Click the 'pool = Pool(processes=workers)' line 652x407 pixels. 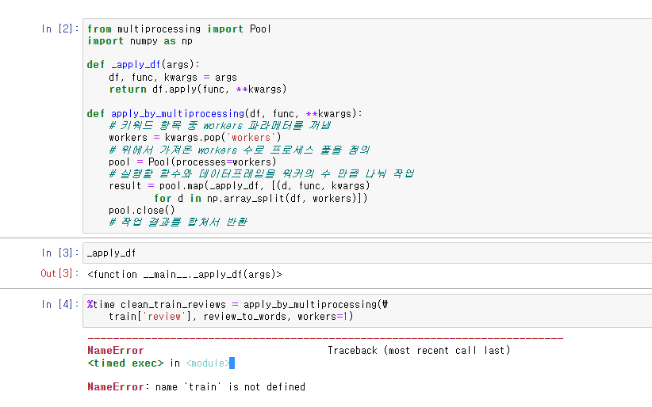[193, 162]
